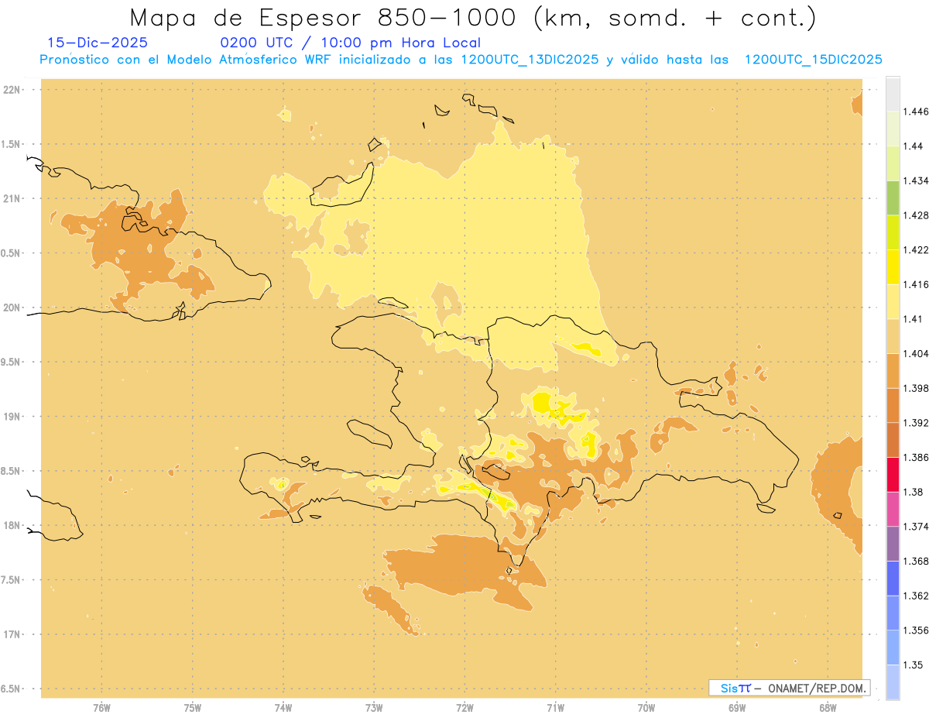The width and height of the screenshot is (929, 718).
Task: Click the 72W longitude label
Action: [464, 707]
